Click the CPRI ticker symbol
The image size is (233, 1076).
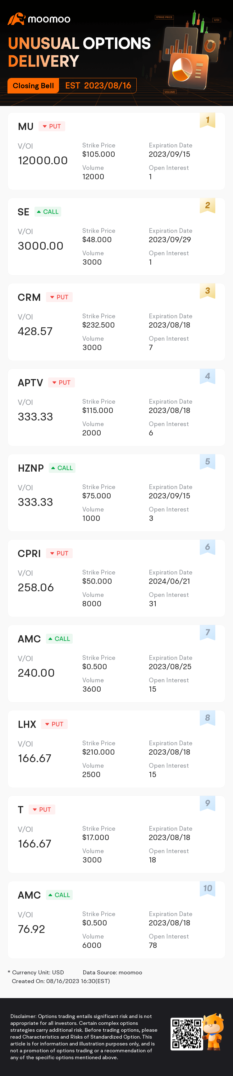(29, 554)
